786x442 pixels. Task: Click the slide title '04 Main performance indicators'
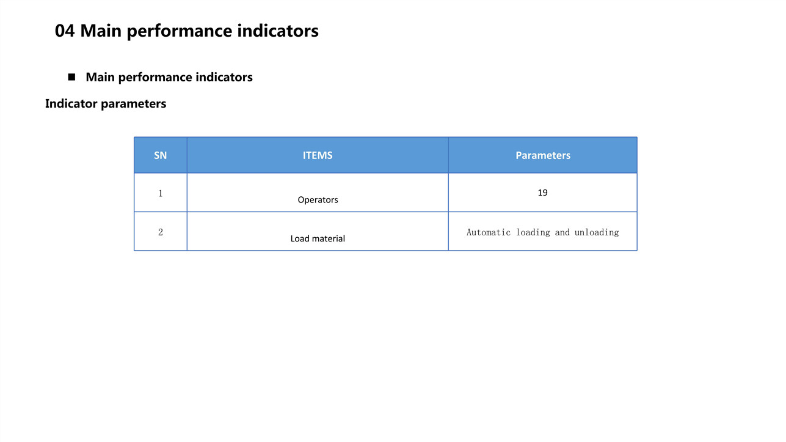tap(186, 31)
